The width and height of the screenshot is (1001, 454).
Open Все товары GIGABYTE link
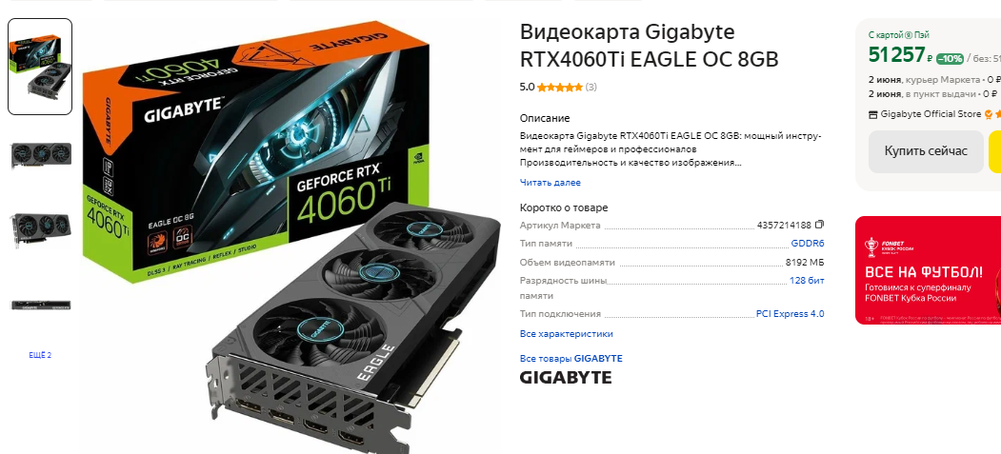click(571, 359)
